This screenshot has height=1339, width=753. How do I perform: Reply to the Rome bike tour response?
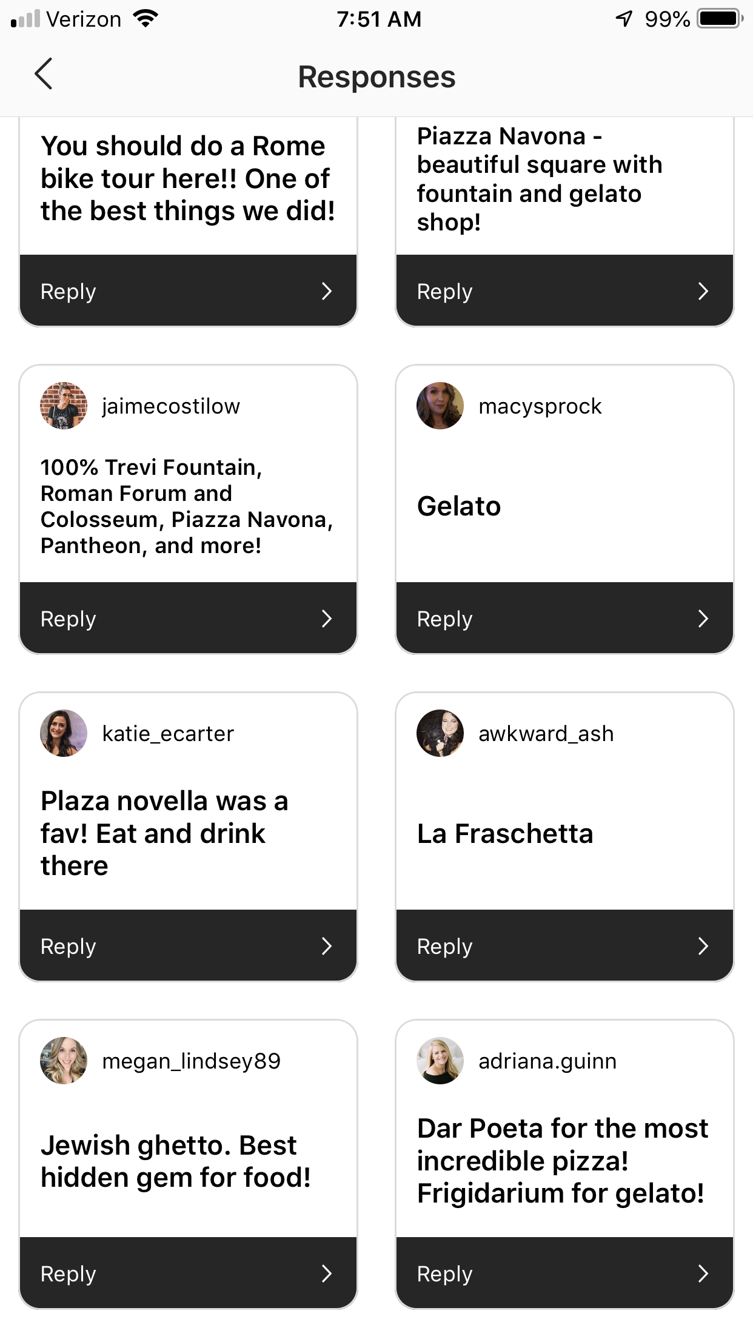coord(188,291)
